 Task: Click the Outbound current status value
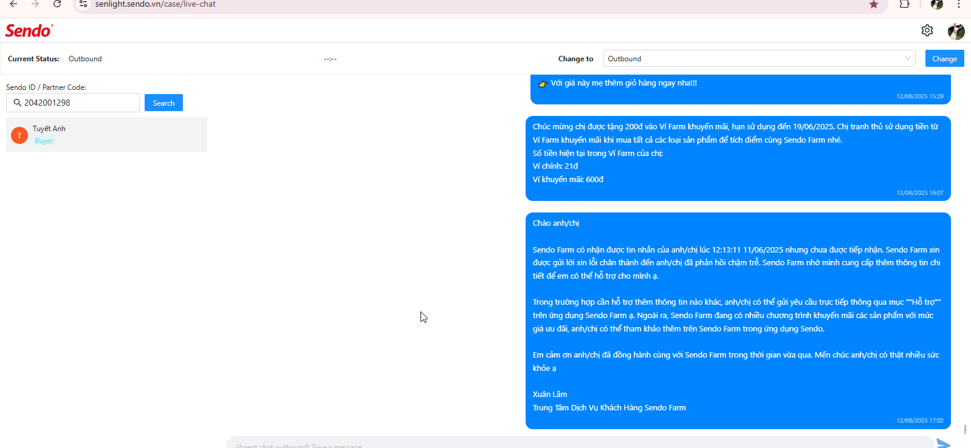coord(85,59)
